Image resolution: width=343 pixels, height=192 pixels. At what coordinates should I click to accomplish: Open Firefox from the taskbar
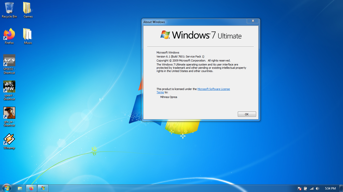tap(31, 188)
